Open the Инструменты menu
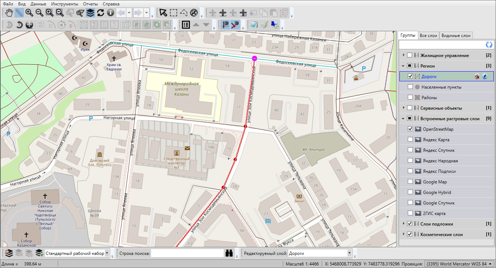This screenshot has width=496, height=268. pos(65,4)
